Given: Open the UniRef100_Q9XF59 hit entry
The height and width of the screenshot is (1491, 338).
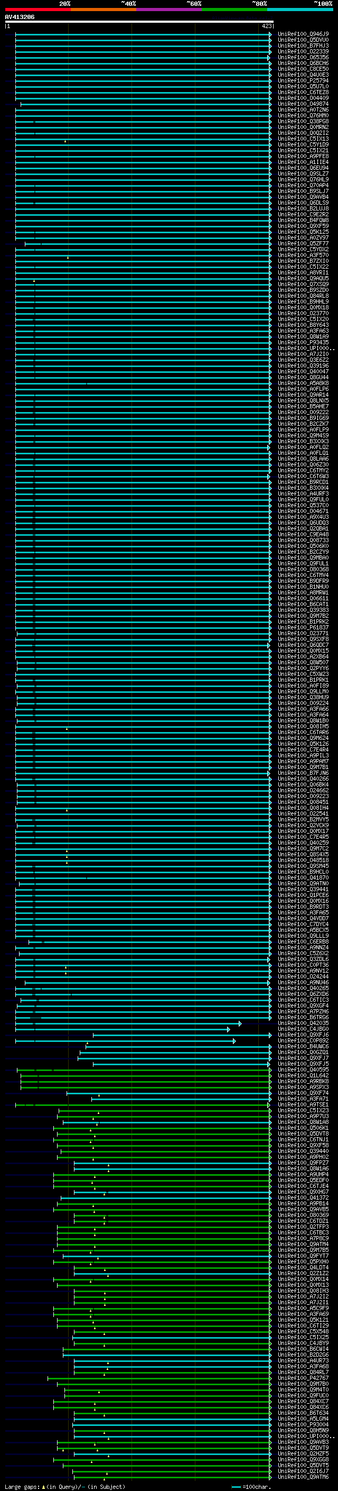Looking at the screenshot, I should (x=303, y=226).
